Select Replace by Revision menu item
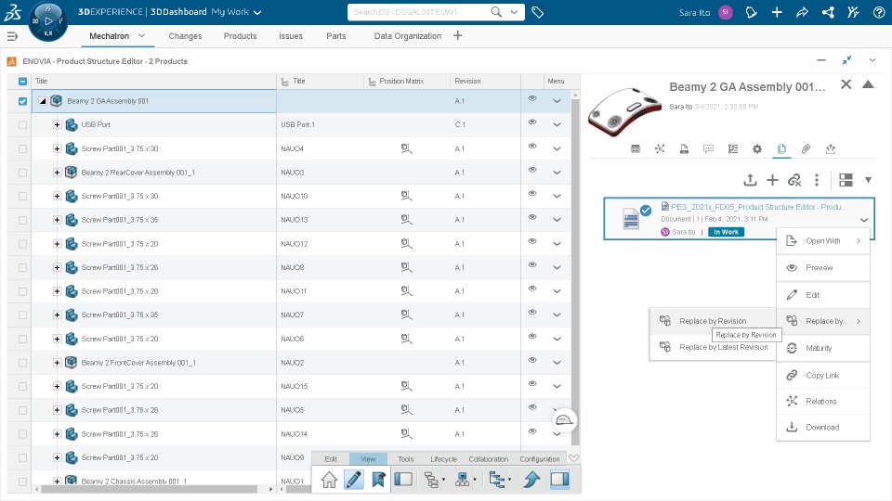Viewport: 892px width, 501px height. point(713,321)
